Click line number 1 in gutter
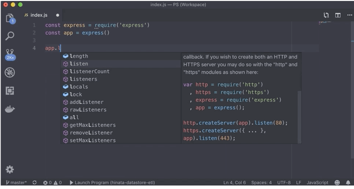The image size is (354, 189). click(x=34, y=25)
